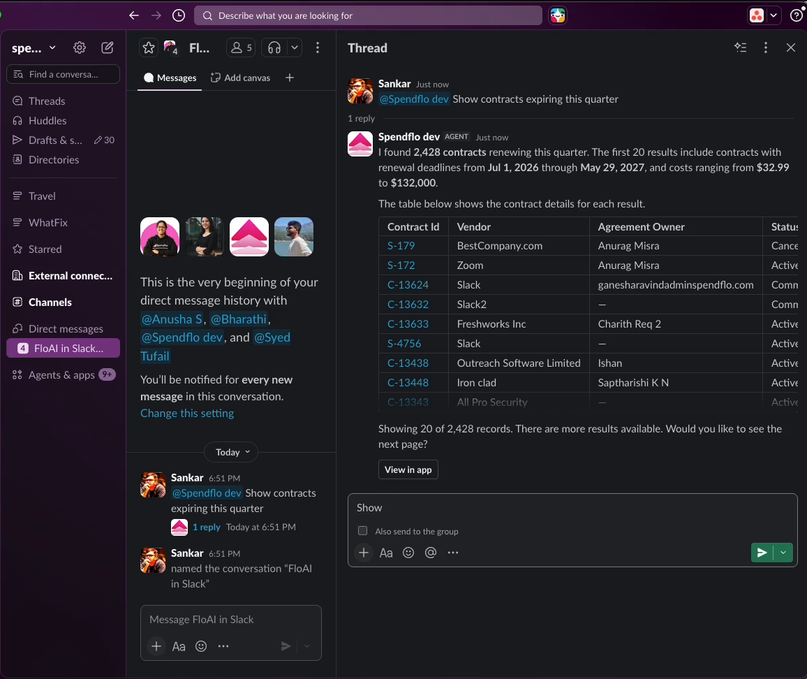This screenshot has height=679, width=807.
Task: Open thread summarize sparkle icon
Action: [x=740, y=48]
